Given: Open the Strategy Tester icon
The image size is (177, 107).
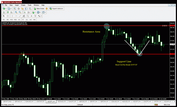Looking at the screenshot, I should pyautogui.click(x=30, y=9).
